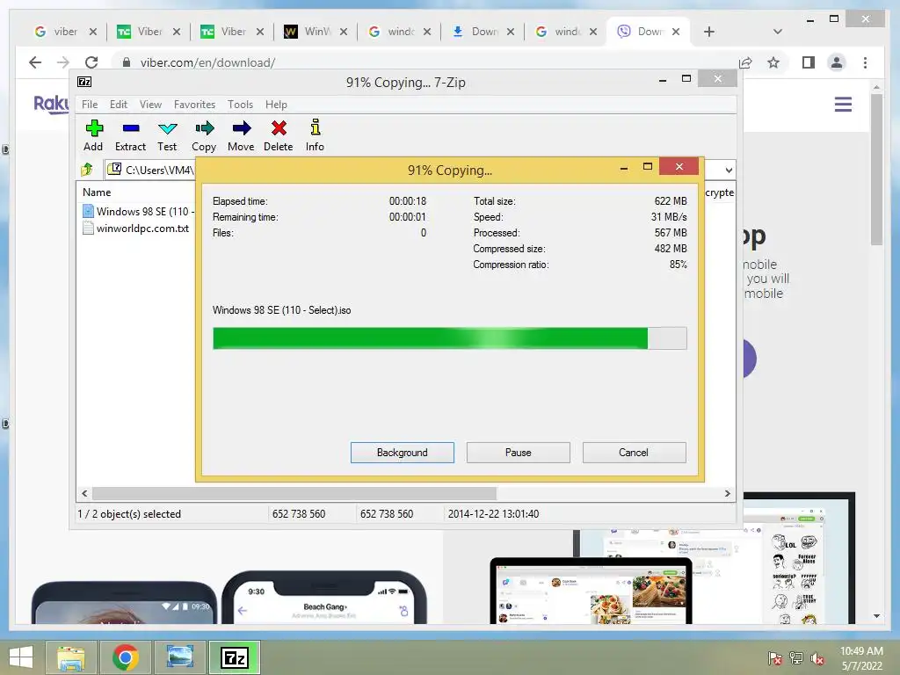Click the Chrome forward button
Viewport: 900px width, 675px height.
[x=63, y=62]
